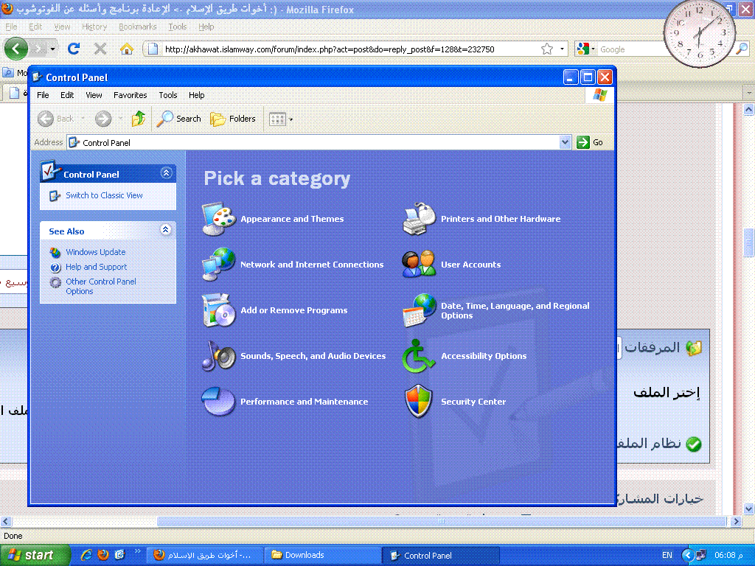Viewport: 755px width, 566px height.
Task: Open the Firefox Bookmarks menu
Action: pos(138,27)
